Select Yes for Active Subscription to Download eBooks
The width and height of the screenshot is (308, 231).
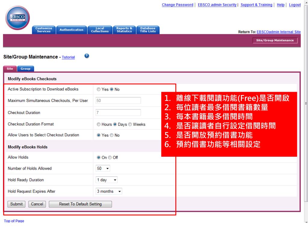click(99, 89)
